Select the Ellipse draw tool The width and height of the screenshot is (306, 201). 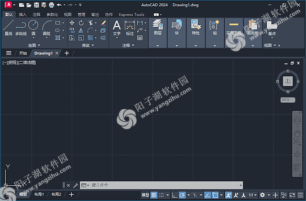pyautogui.click(x=57, y=30)
